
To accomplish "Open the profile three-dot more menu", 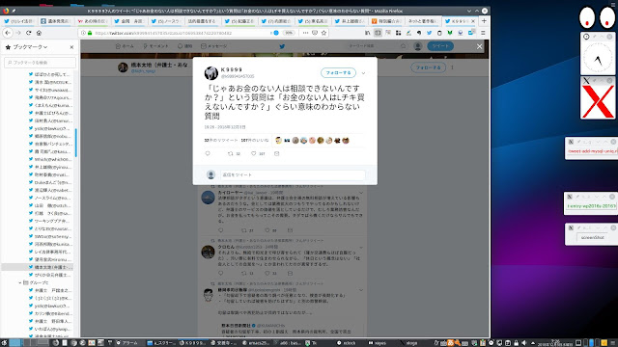I will 453,67.
